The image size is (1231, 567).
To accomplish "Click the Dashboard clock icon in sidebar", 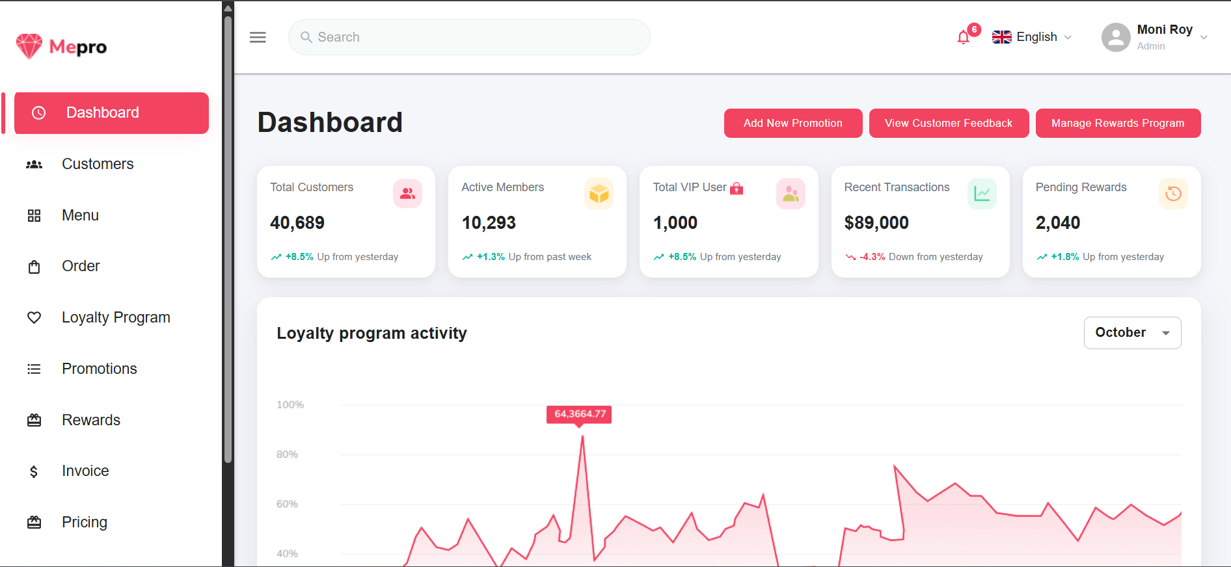I will pyautogui.click(x=39, y=112).
